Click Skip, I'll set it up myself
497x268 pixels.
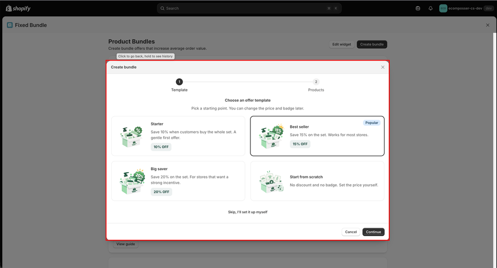pyautogui.click(x=248, y=212)
